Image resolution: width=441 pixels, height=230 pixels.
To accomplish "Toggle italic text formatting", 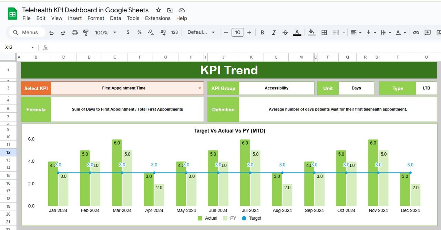I will 274,33.
